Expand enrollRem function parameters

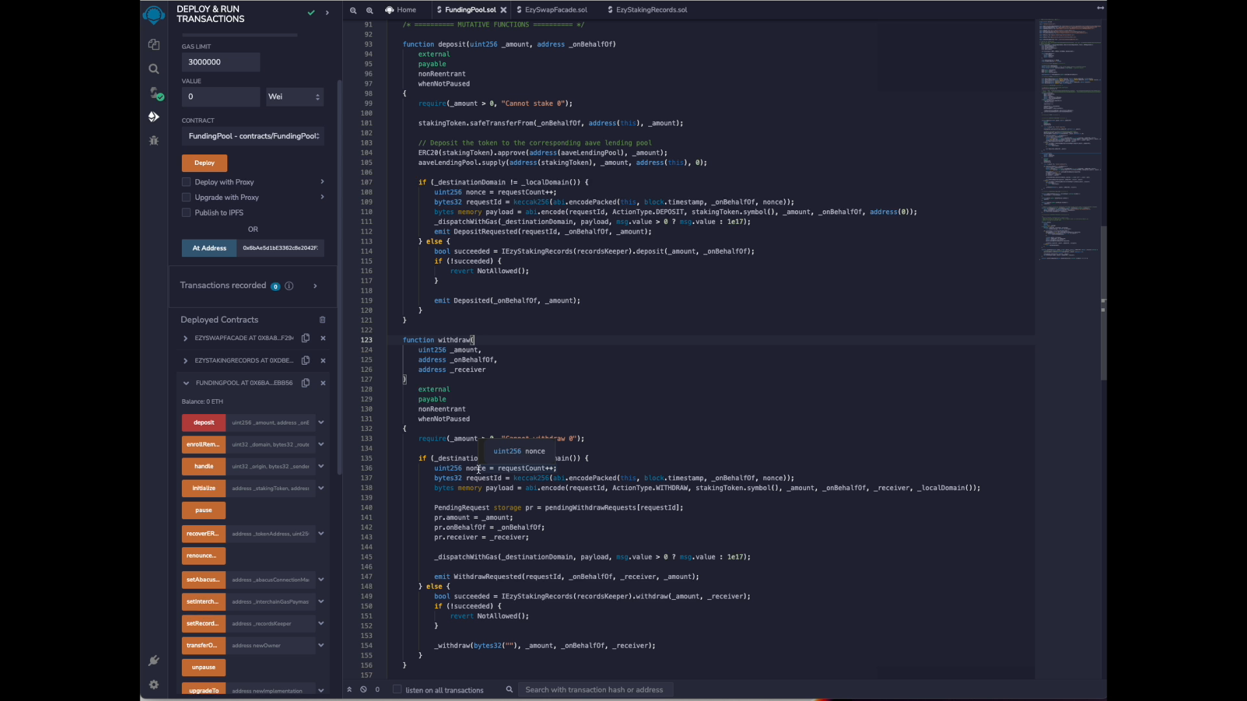[x=321, y=445]
